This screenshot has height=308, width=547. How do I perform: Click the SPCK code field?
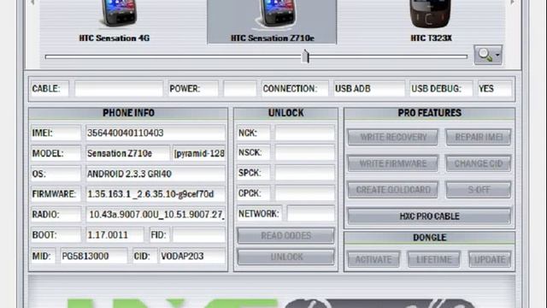(304, 173)
